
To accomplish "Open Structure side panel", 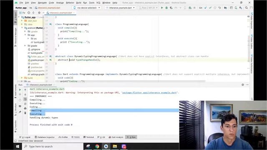I will 15,110.
